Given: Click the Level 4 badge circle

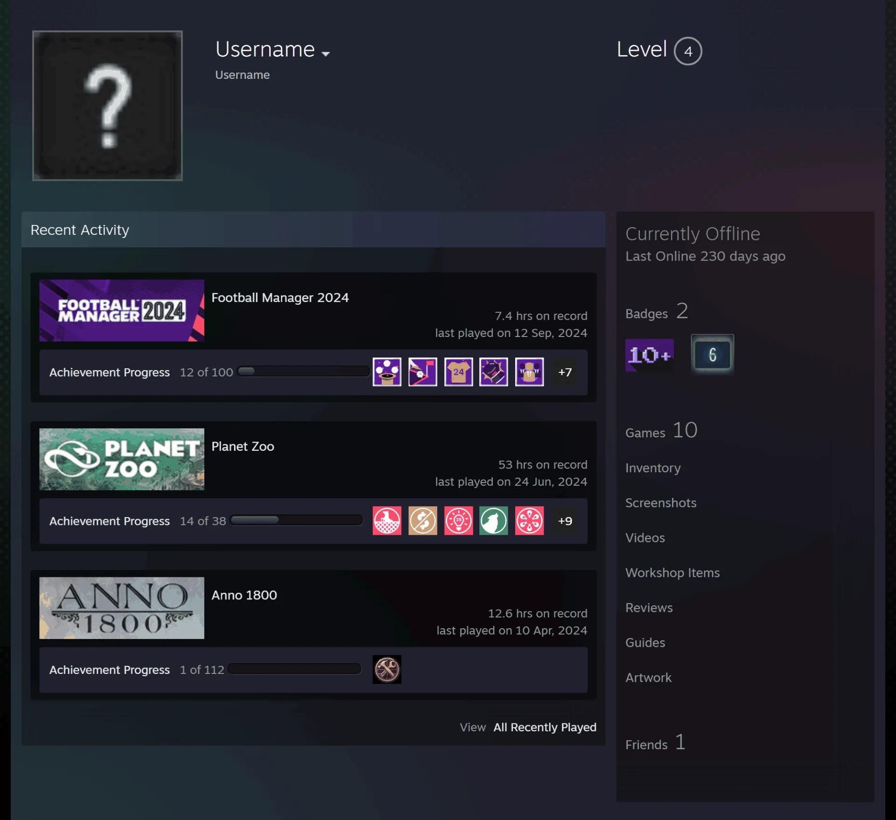Looking at the screenshot, I should 688,51.
